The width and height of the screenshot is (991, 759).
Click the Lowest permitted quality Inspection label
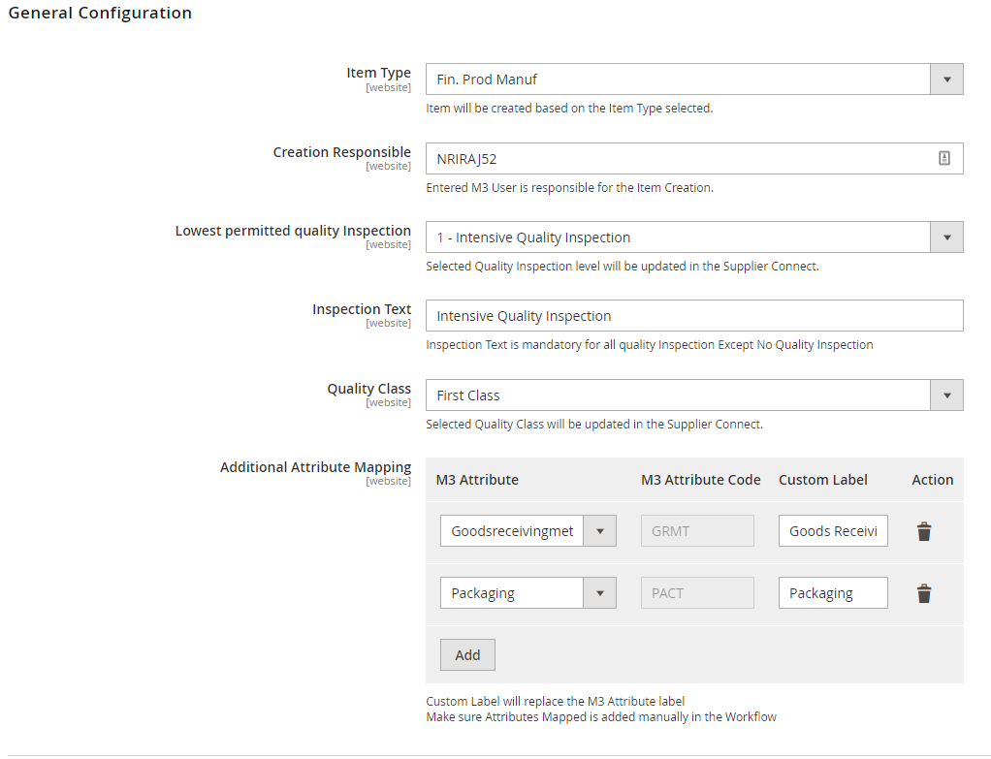[x=293, y=231]
